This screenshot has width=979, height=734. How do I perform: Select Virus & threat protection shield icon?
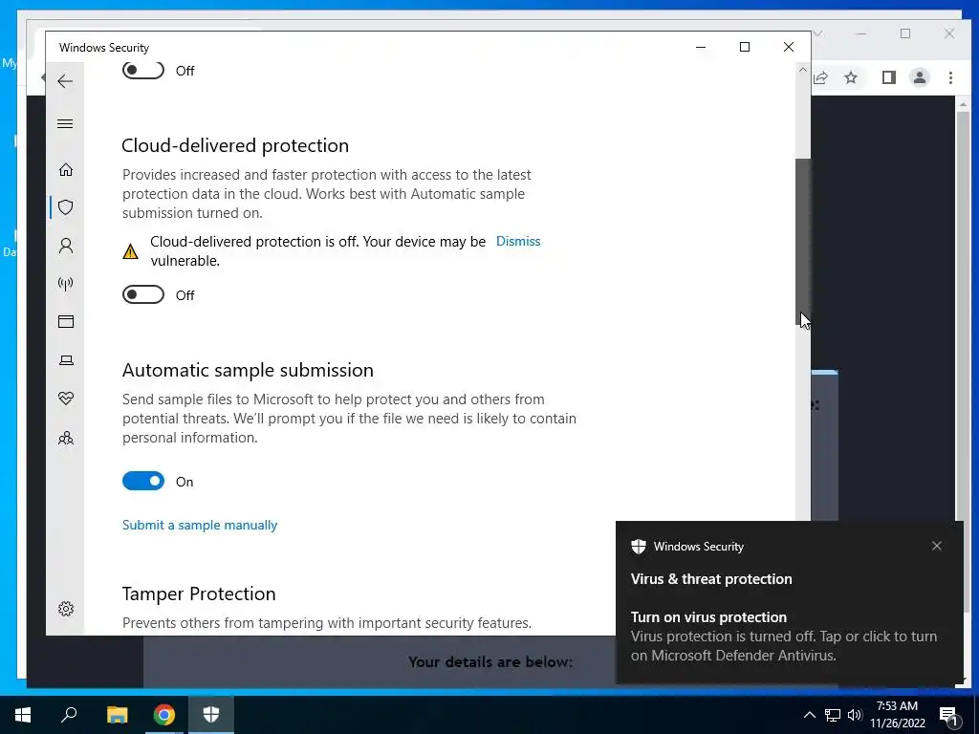(66, 207)
